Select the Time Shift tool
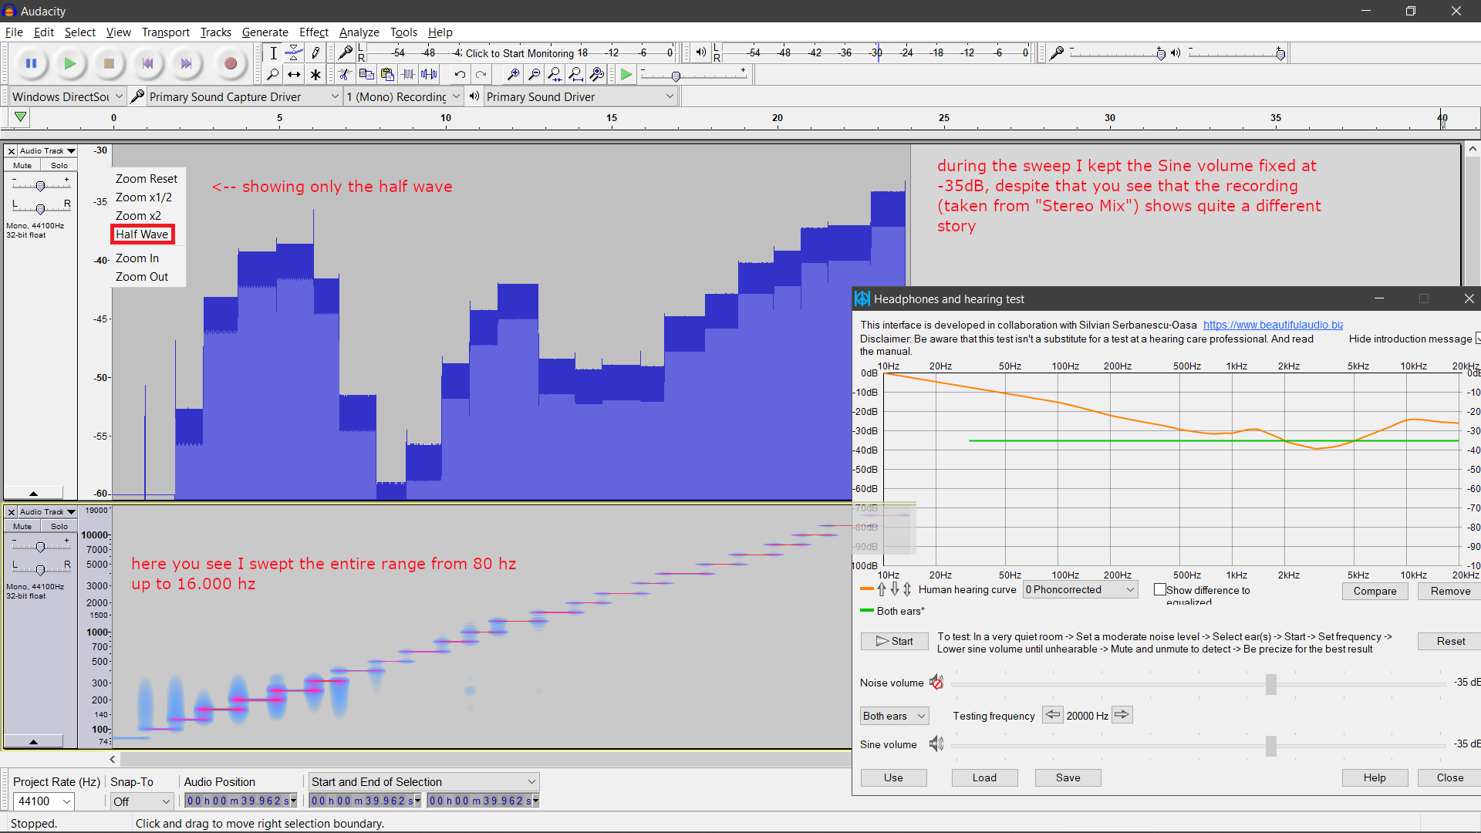The height and width of the screenshot is (833, 1481). click(294, 75)
